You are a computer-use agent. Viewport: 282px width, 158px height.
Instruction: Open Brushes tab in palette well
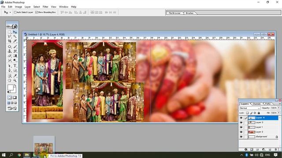tap(189, 13)
